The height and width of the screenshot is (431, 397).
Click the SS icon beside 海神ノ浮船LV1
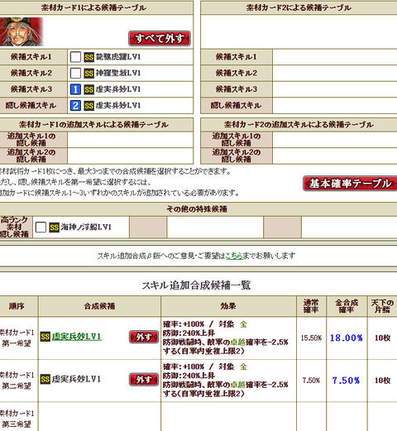[54, 227]
